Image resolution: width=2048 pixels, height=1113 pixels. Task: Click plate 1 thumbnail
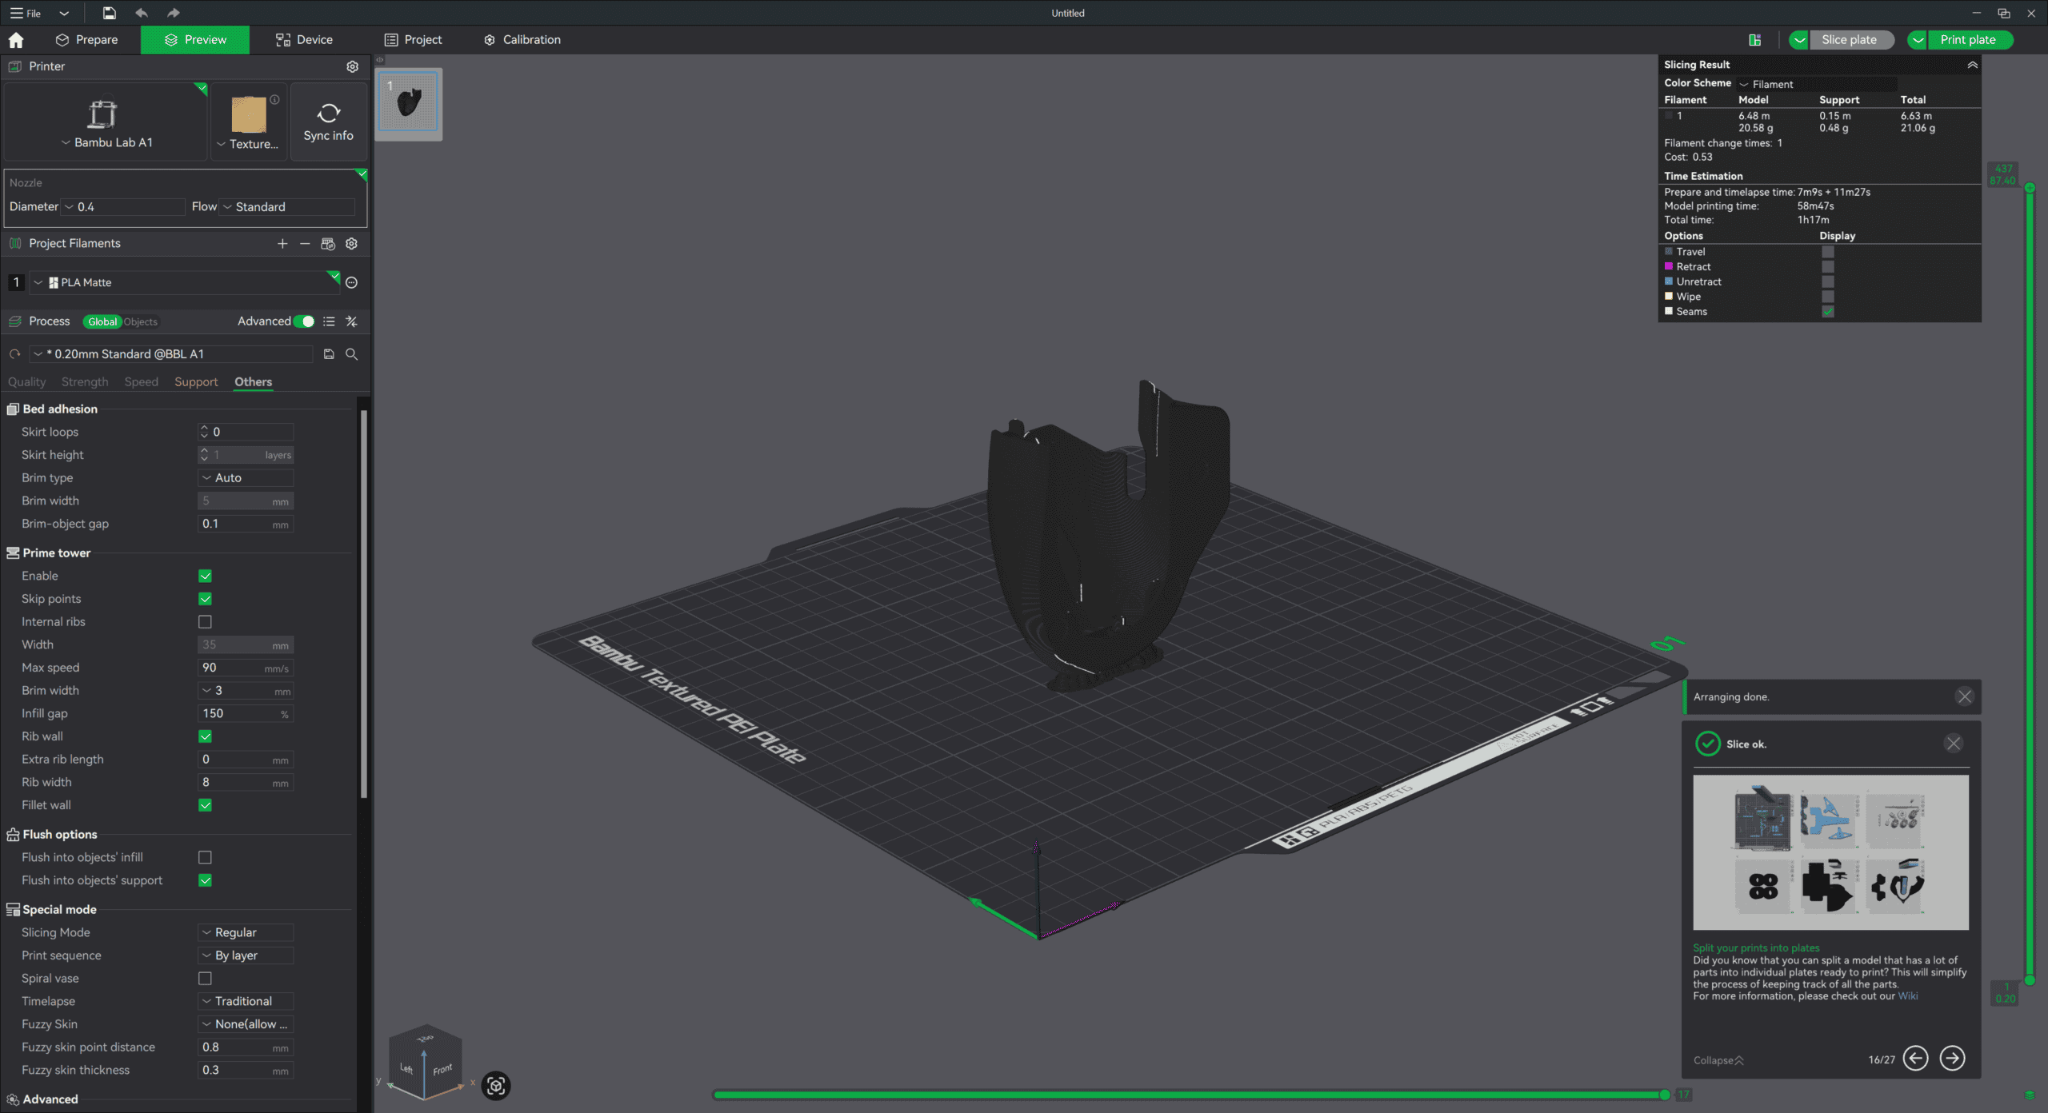tap(409, 103)
